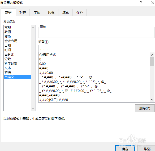Select 百分比 category
The height and width of the screenshot is (151, 155).
pyautogui.click(x=18, y=54)
